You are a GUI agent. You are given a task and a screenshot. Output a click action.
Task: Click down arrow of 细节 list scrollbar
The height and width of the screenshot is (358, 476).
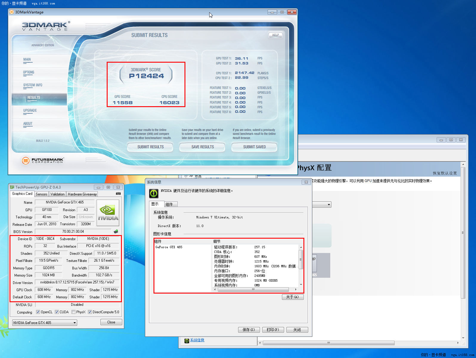click(x=301, y=285)
